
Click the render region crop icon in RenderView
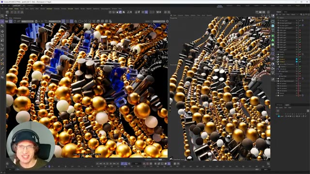click(46, 21)
